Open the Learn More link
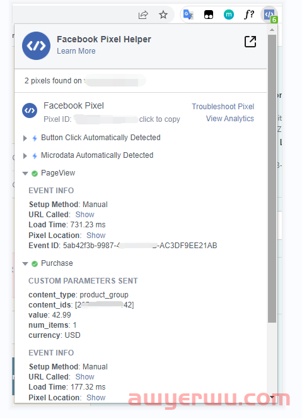This screenshot has width=302, height=418. [x=76, y=51]
